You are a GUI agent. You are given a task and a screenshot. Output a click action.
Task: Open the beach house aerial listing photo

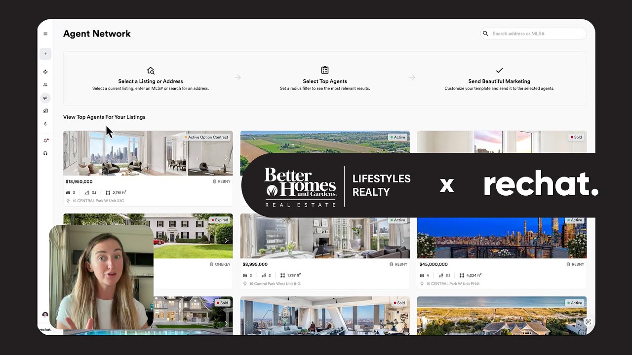click(502, 316)
